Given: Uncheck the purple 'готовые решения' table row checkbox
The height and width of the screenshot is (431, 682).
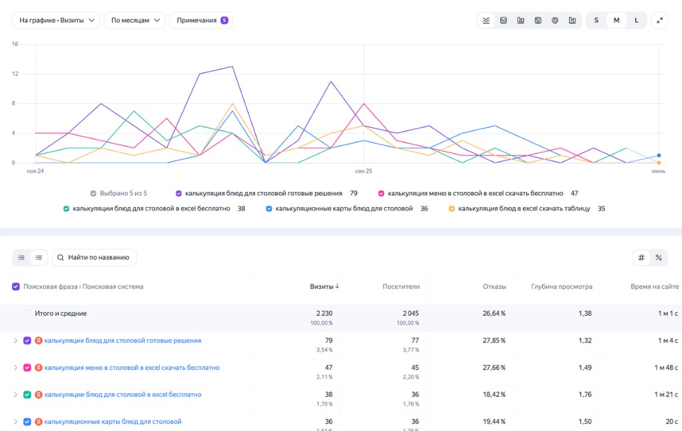Looking at the screenshot, I should pyautogui.click(x=27, y=340).
